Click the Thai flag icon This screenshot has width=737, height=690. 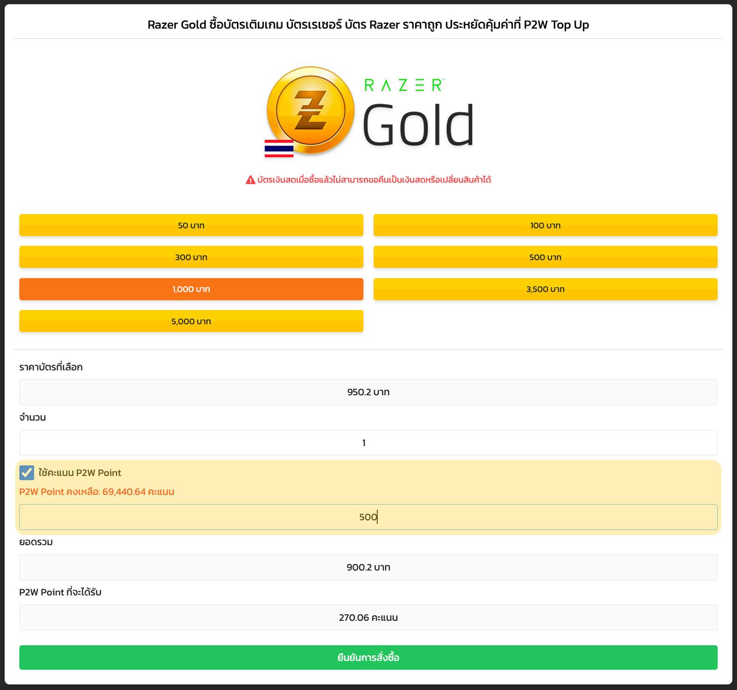point(279,148)
